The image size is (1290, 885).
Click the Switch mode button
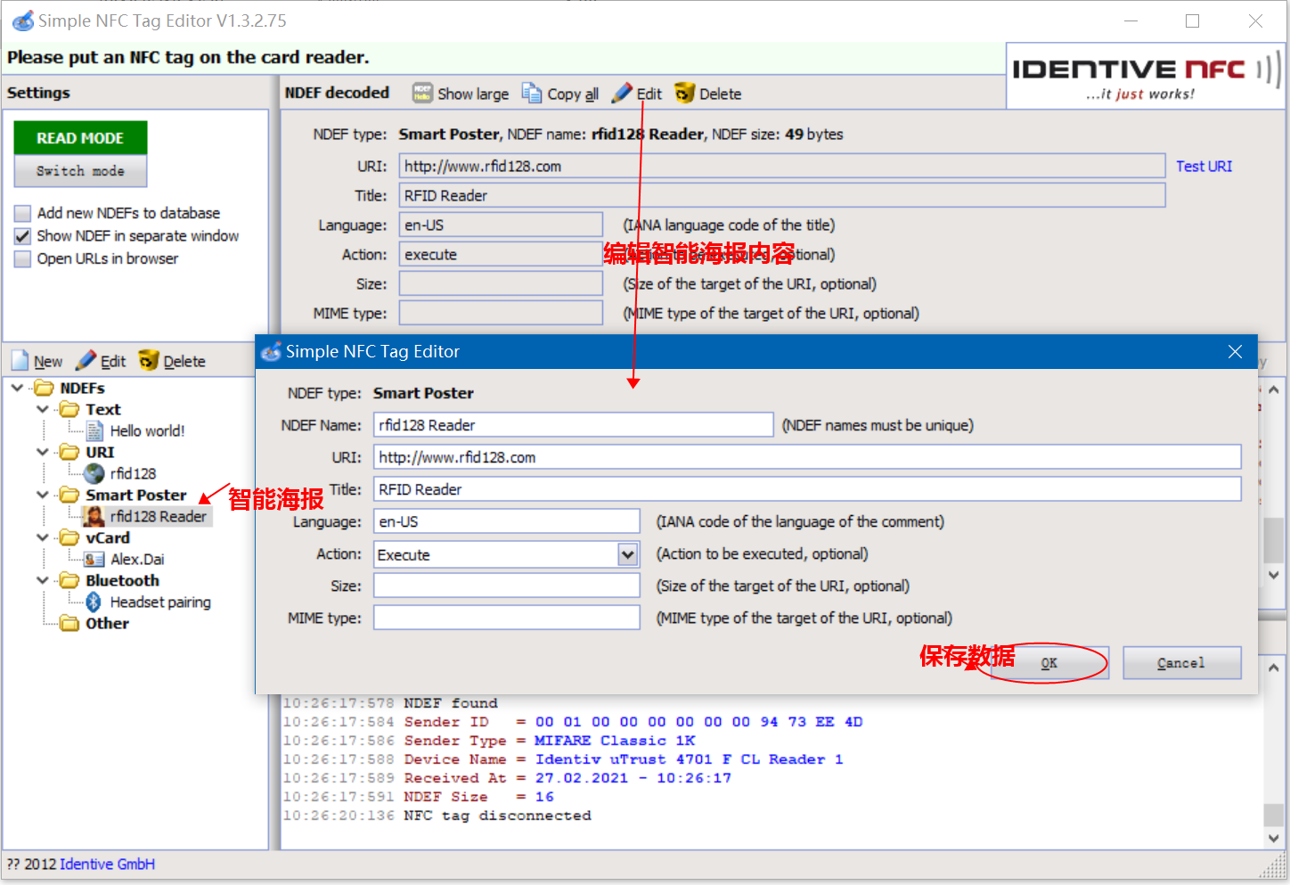[x=80, y=171]
